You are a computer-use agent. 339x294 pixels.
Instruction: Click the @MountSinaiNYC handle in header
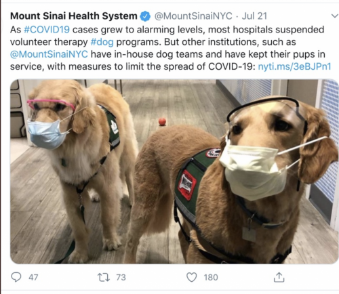[x=193, y=16]
